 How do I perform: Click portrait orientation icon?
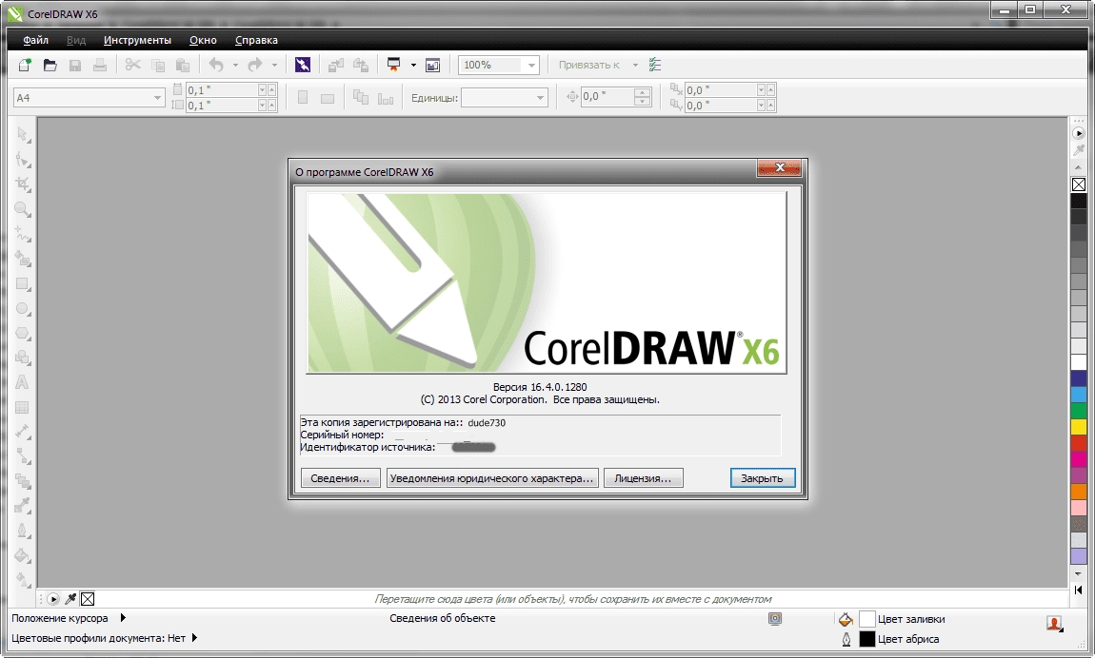pos(303,98)
